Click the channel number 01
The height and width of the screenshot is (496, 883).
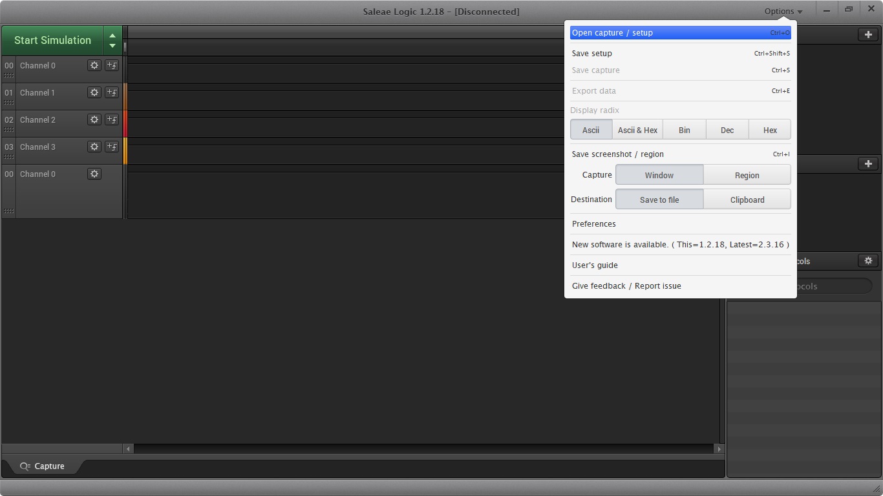(x=9, y=92)
